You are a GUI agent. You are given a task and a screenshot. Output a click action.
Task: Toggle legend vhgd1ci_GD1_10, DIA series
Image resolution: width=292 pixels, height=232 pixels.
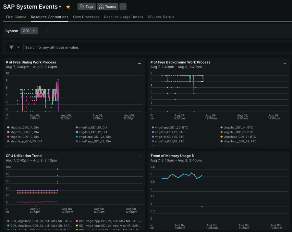[23, 137]
